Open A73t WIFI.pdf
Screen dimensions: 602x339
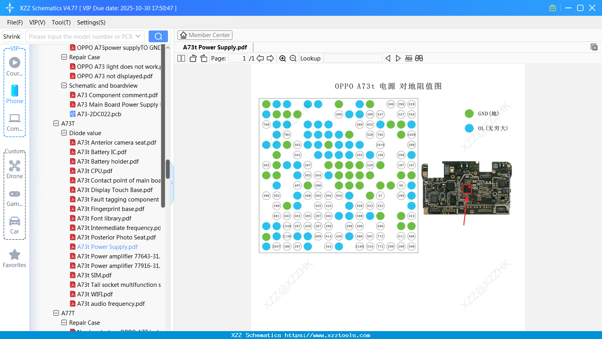tap(94, 294)
